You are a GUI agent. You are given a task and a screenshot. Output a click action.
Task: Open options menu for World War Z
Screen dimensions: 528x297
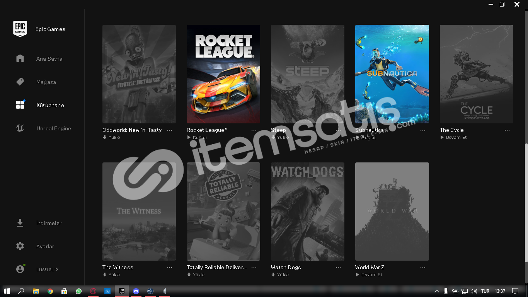pyautogui.click(x=422, y=268)
